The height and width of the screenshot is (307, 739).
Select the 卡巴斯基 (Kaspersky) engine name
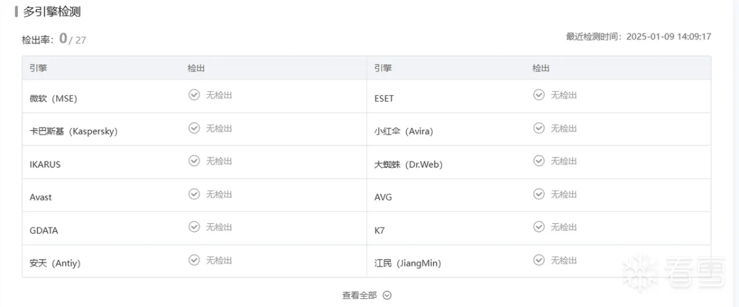point(73,131)
